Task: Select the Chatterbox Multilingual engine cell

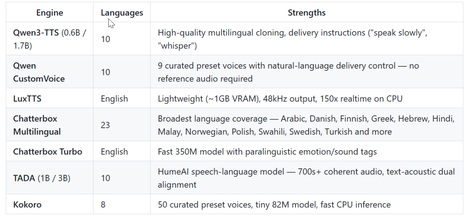Action: tap(37, 125)
